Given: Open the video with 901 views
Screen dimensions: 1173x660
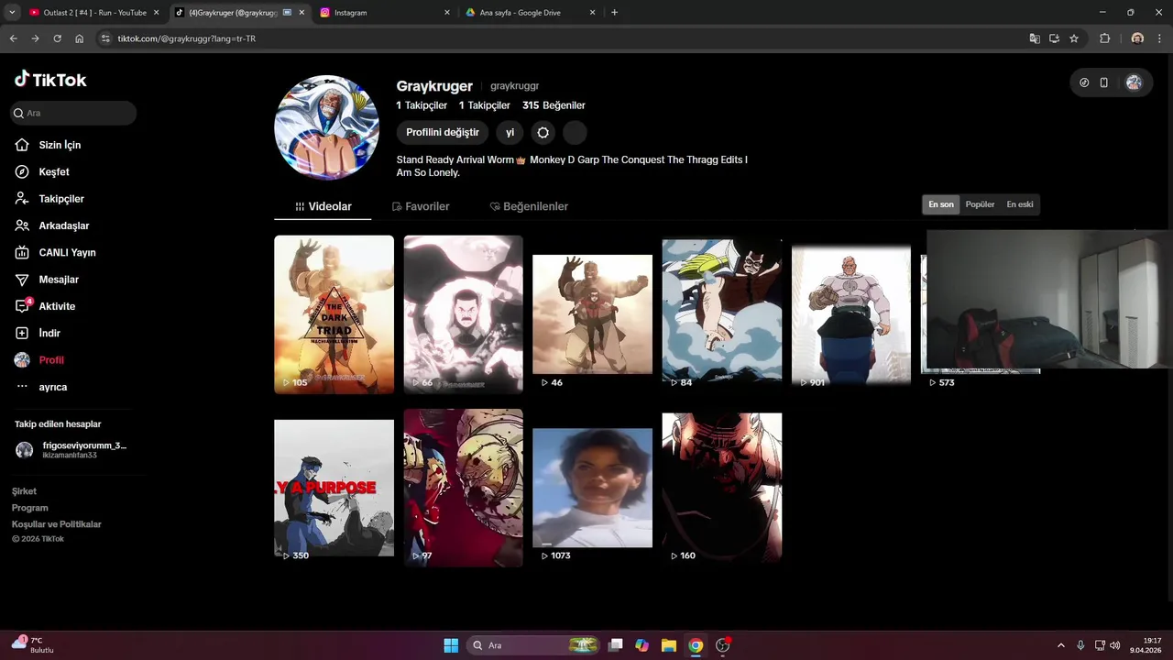Looking at the screenshot, I should click(851, 314).
